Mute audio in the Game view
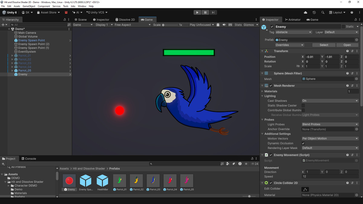This screenshot has width=363, height=204. (x=224, y=25)
